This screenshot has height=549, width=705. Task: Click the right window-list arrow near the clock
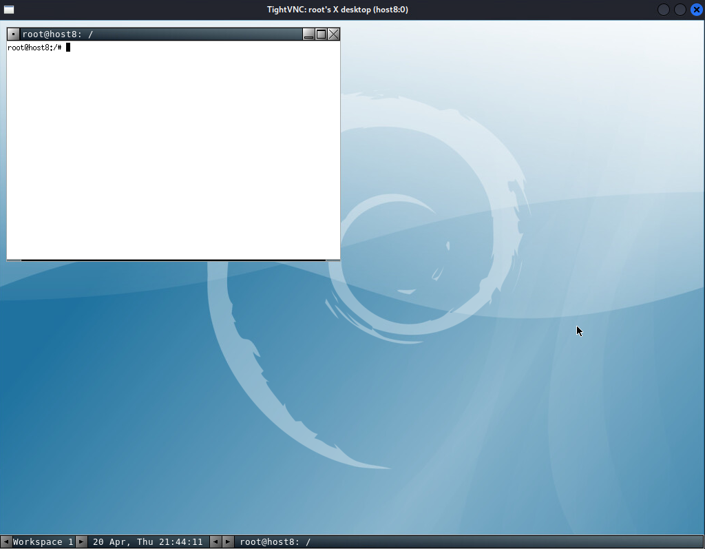(x=228, y=541)
